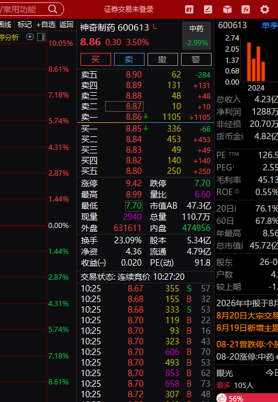Click the 交易状态 连续竞价 status line
This screenshot has height=402, width=278.
132,277
